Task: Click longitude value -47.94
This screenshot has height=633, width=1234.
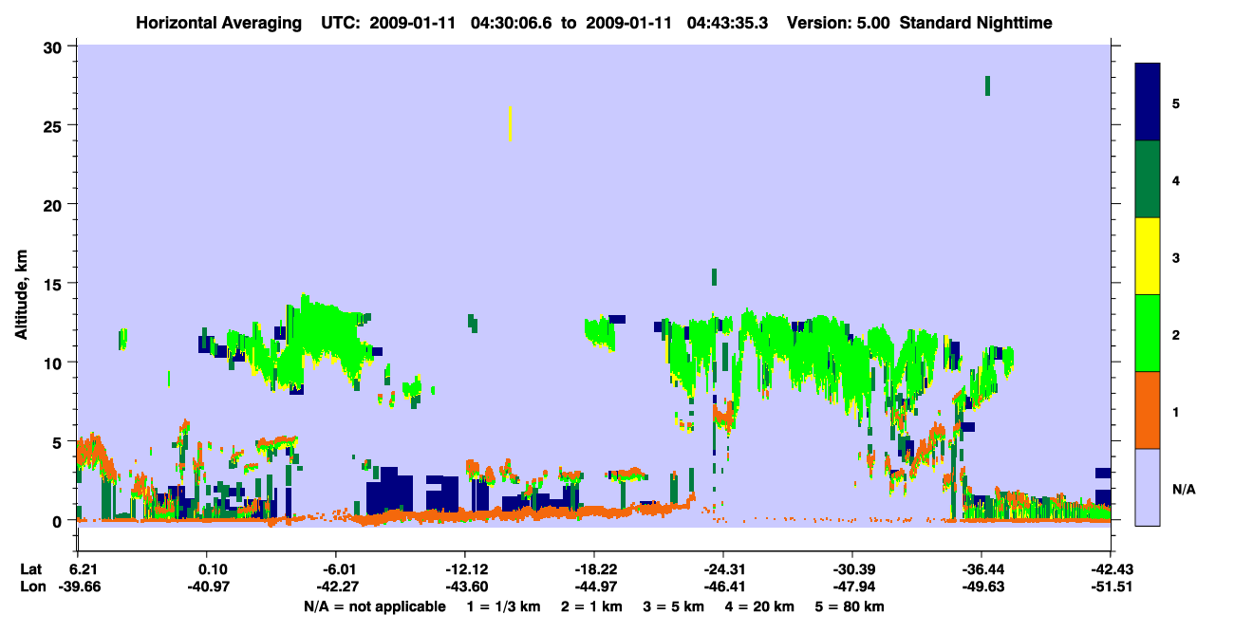Action: pos(852,587)
